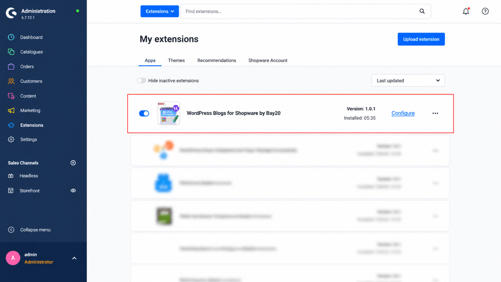Deactivate WordPress Blogs for Shopware extension
This screenshot has width=501, height=282.
144,113
